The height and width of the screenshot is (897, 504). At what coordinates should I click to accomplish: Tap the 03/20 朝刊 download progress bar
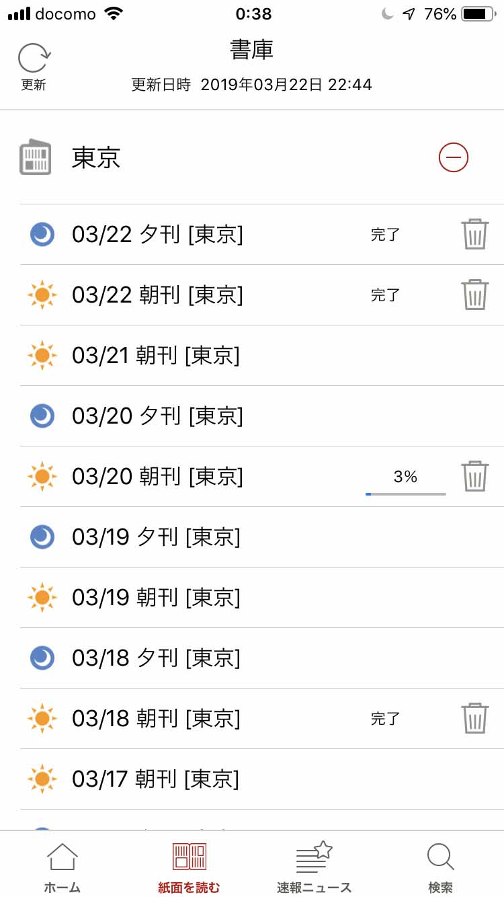pos(405,494)
